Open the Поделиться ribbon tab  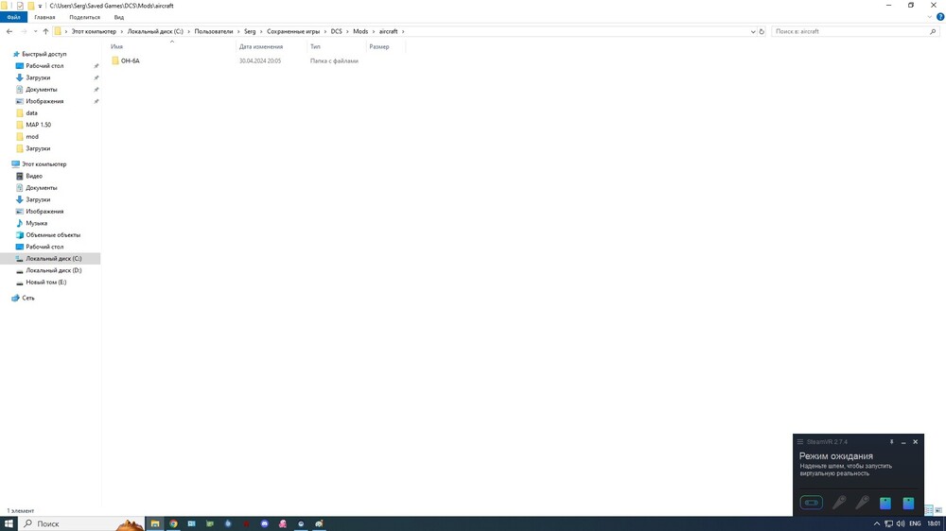[x=84, y=17]
